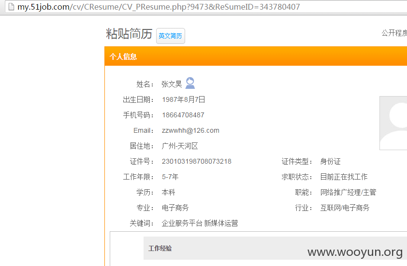Click the 姓名 label
Screen dimensions: 407x266
(145, 84)
